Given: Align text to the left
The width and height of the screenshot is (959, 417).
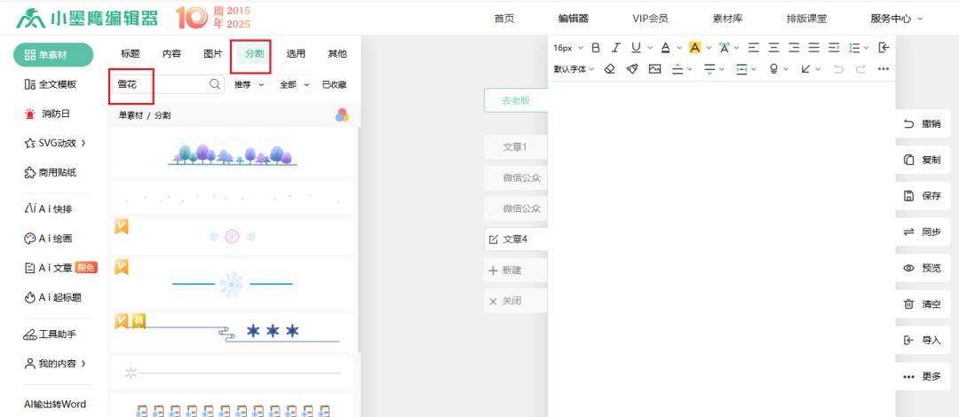Looking at the screenshot, I should point(754,48).
